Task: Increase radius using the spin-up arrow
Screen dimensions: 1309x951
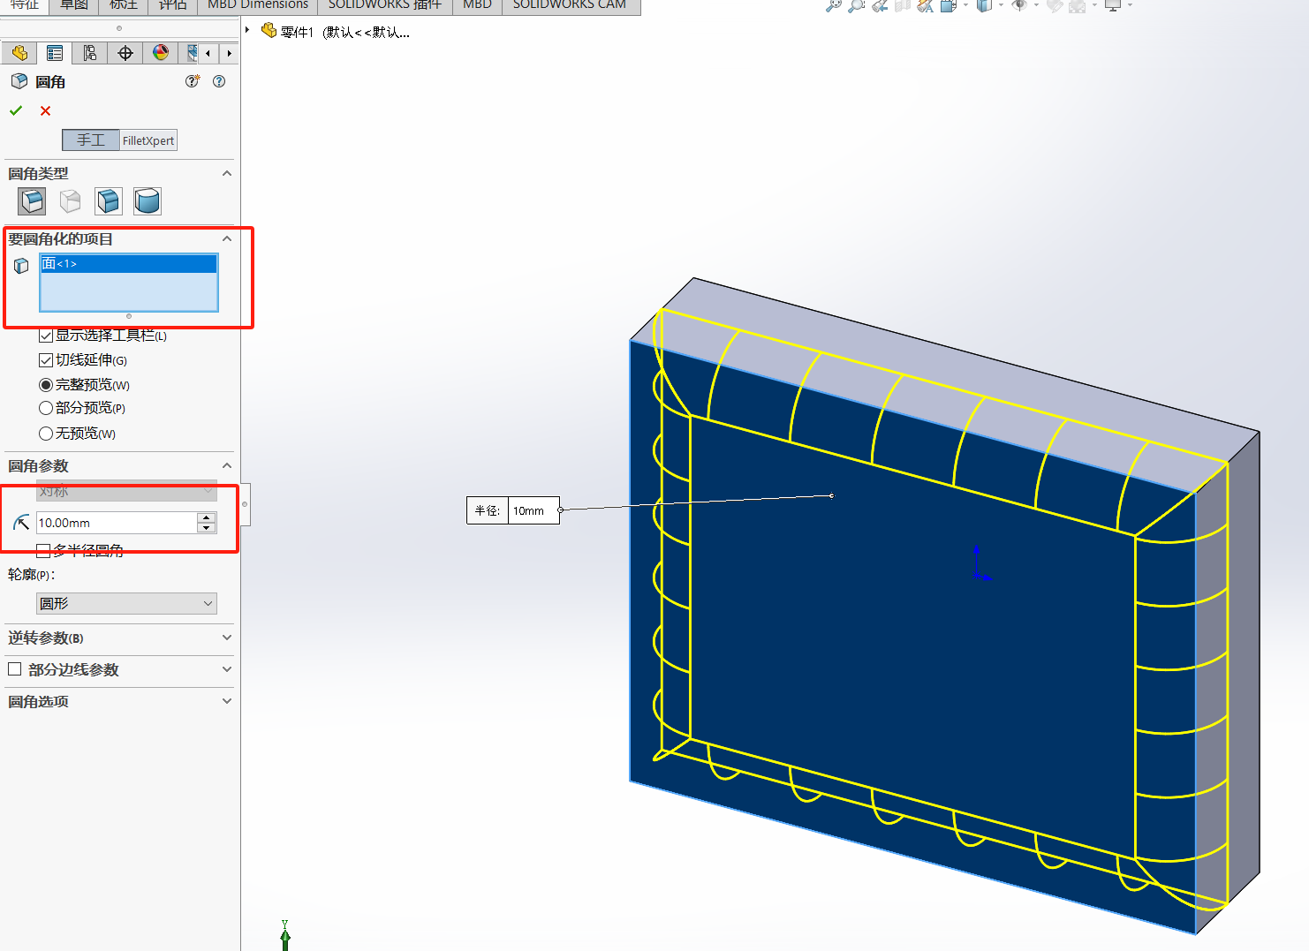Action: click(x=207, y=517)
